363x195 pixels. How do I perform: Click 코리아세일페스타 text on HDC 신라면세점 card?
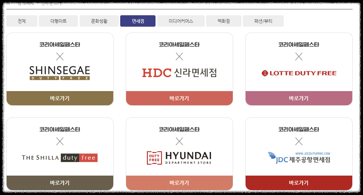(x=179, y=44)
